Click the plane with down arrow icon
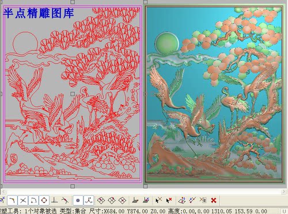This screenshot has height=214, width=288. 181,201
